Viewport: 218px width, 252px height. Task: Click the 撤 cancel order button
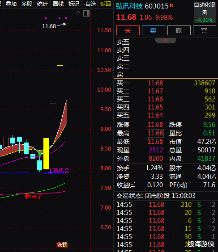pos(179,30)
